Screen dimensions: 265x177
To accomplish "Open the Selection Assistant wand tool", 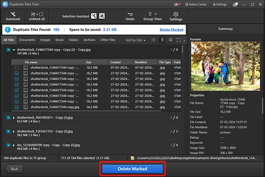I will click(x=94, y=16).
